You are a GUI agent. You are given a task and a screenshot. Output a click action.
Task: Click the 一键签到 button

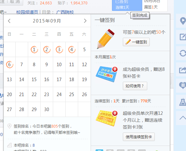pyautogui.click(x=136, y=42)
